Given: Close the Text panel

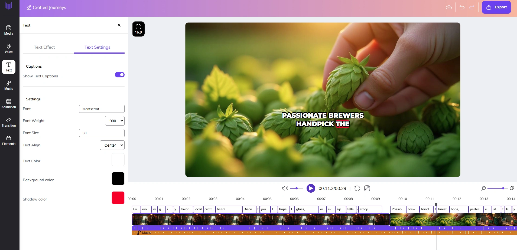Looking at the screenshot, I should click(119, 25).
